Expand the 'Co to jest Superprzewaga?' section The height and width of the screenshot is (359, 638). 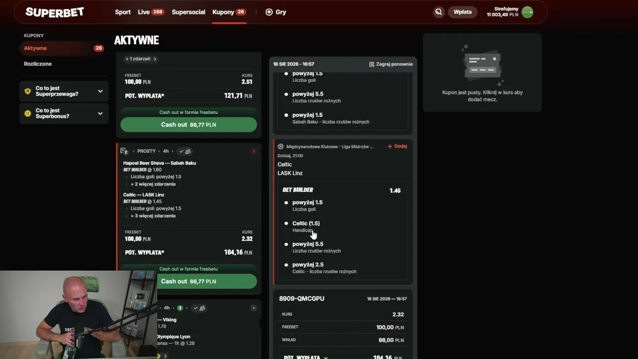(x=64, y=91)
